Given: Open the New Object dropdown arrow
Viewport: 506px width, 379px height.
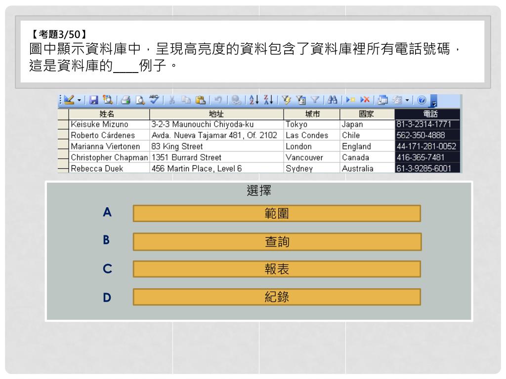Looking at the screenshot, I should (x=407, y=100).
